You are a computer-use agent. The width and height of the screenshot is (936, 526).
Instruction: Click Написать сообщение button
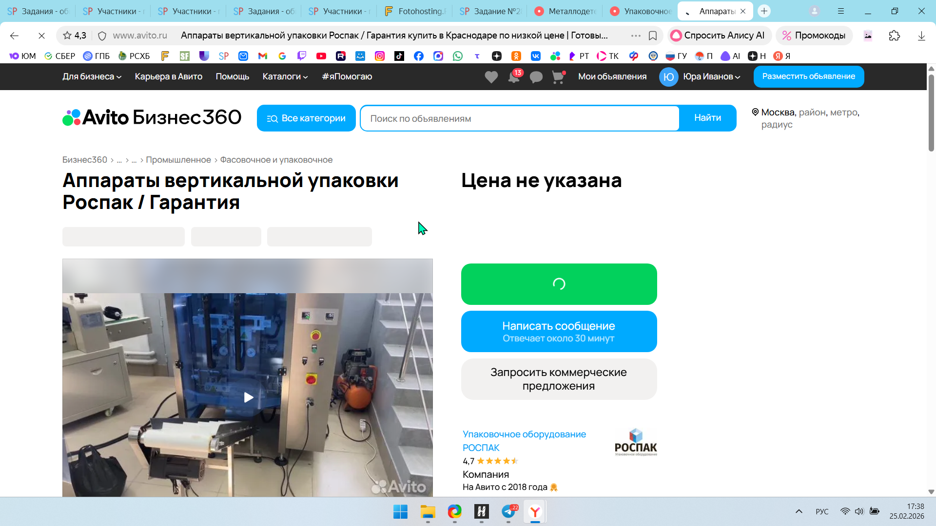[x=559, y=331]
